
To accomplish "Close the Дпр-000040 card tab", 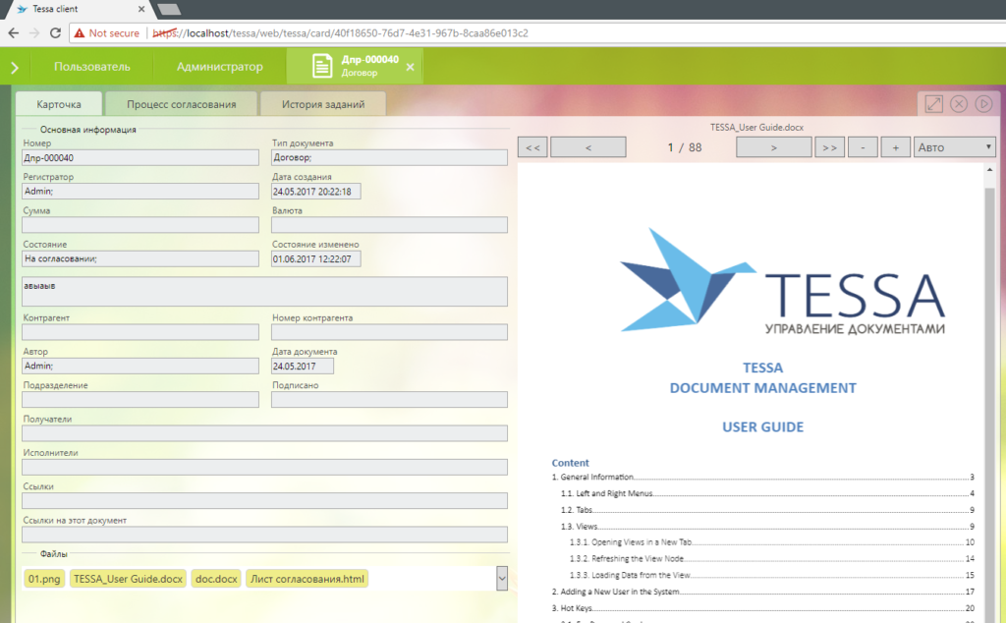I will pyautogui.click(x=411, y=68).
